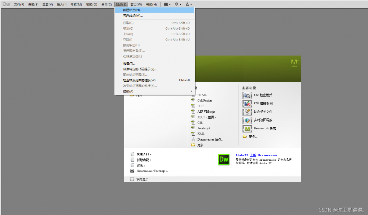368x215 pixels.
Task: Open the 动态相关文件 feature icon
Action: [247, 112]
